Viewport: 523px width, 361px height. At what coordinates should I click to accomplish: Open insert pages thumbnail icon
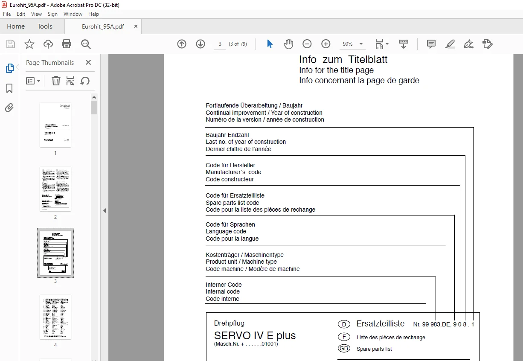coord(70,81)
